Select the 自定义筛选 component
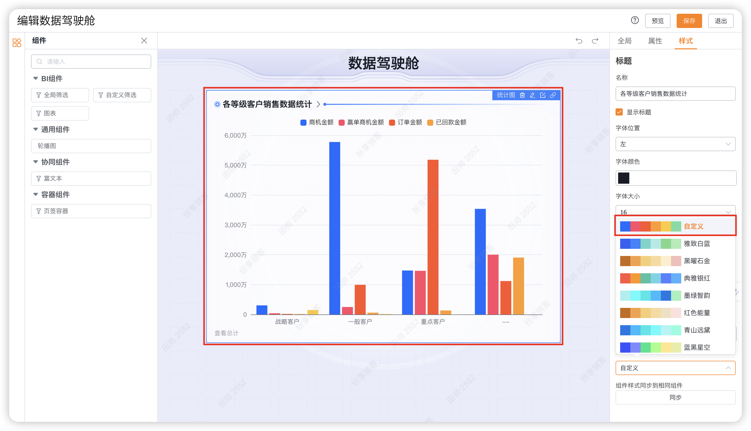The height and width of the screenshot is (431, 751). pos(122,95)
